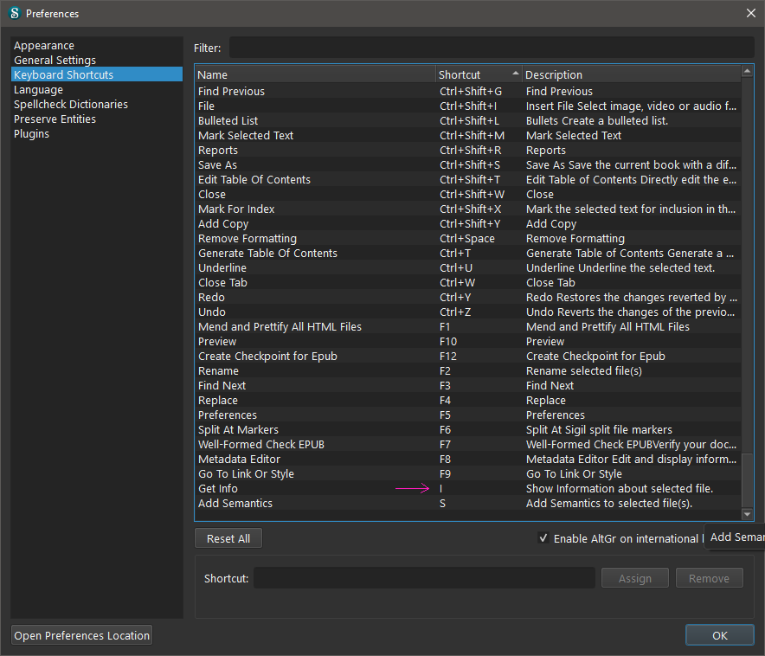This screenshot has height=656, width=765.
Task: Select the Bulleted List row
Action: [x=468, y=120]
